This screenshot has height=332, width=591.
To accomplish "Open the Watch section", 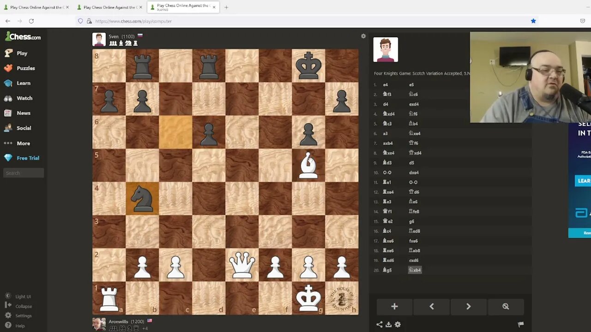I will coord(18,98).
